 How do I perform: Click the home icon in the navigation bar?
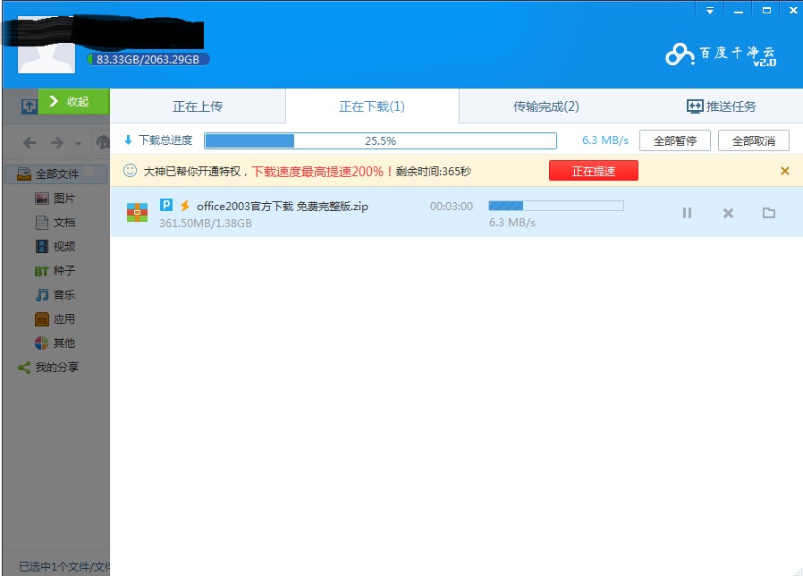pyautogui.click(x=105, y=141)
